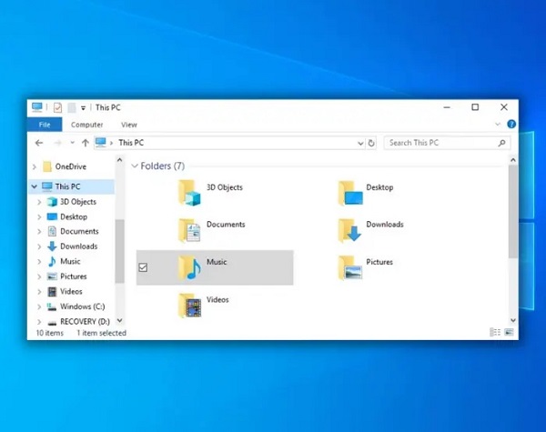Open the Quick Access Toolbar customize dropdown
This screenshot has width=546, height=432.
[83, 108]
